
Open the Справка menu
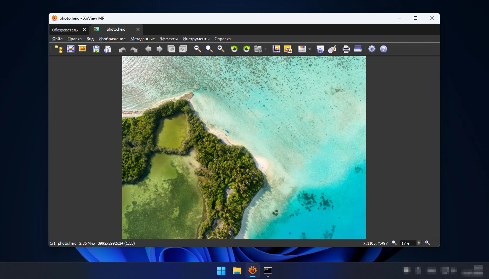(223, 39)
